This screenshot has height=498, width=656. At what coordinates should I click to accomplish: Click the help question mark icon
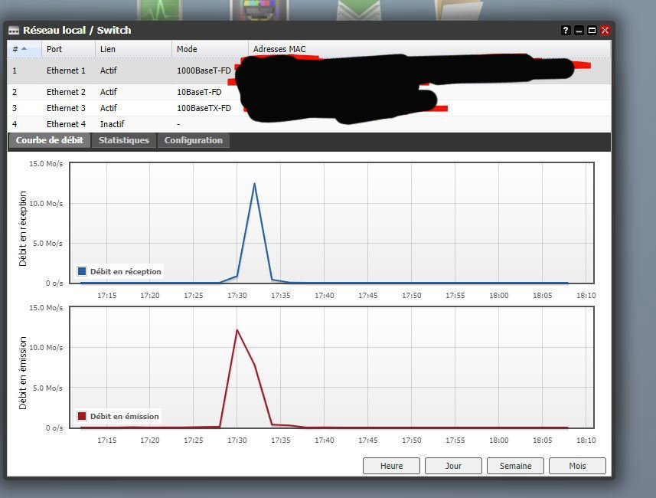566,31
